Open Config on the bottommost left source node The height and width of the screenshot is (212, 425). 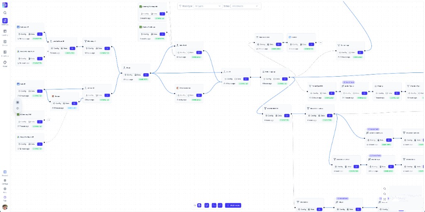(x=22, y=144)
